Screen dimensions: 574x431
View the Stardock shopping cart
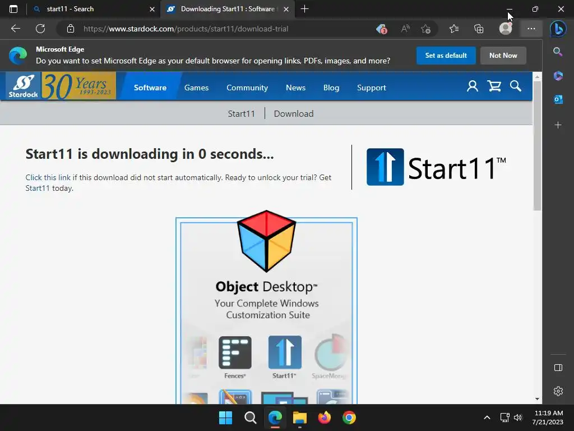coord(494,86)
